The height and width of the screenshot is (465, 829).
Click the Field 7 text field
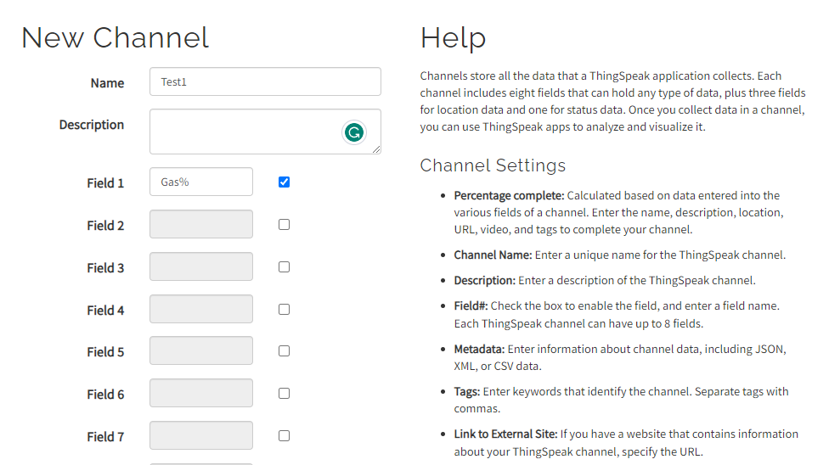click(x=201, y=435)
